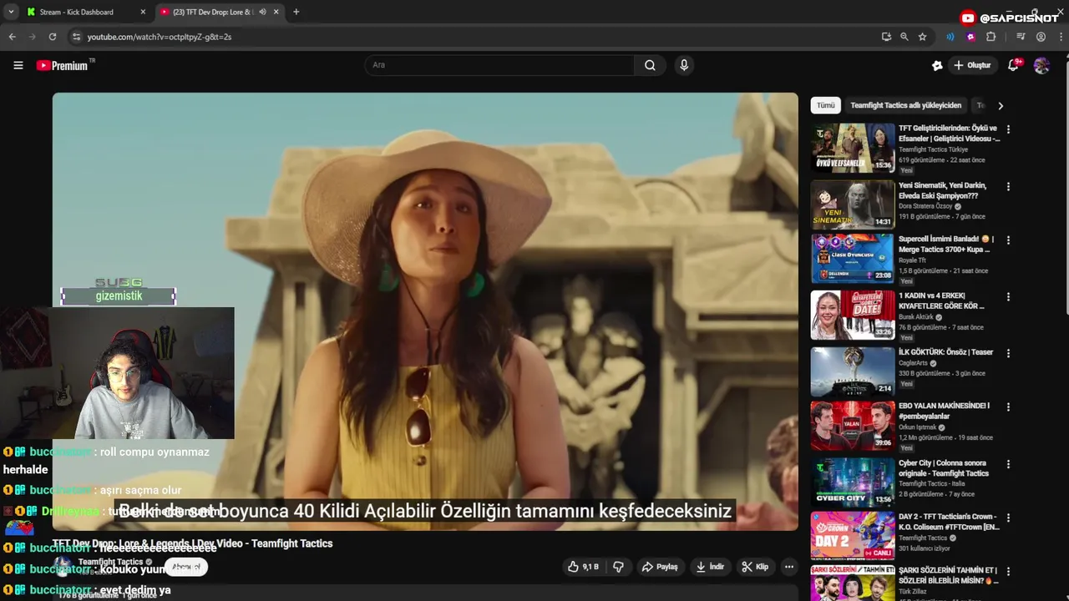Open the YouTube notifications bell
The height and width of the screenshot is (601, 1069).
point(1013,65)
